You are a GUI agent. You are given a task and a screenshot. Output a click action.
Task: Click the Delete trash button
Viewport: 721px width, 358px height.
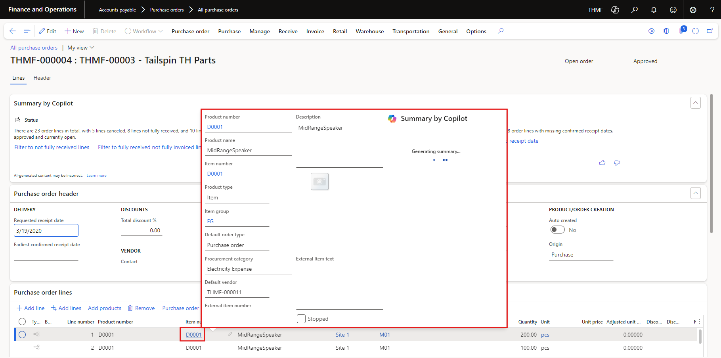click(x=104, y=31)
